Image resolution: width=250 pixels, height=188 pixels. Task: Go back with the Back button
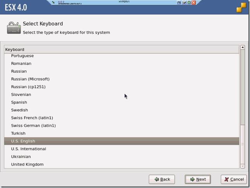pos(162,179)
